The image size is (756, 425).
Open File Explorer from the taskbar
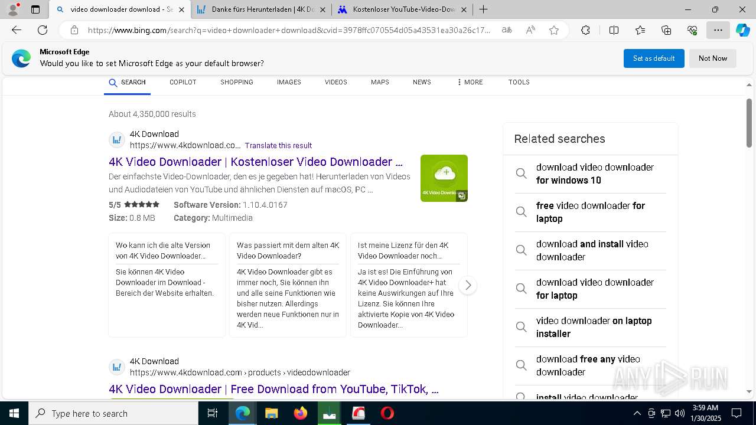click(x=271, y=413)
